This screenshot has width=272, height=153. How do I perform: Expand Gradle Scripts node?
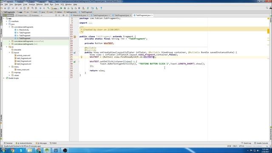(x=4, y=78)
